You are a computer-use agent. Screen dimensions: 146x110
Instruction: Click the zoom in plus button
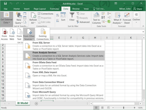135,108
